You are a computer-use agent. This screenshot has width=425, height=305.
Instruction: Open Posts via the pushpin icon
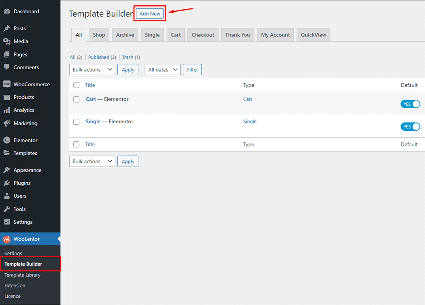7,29
